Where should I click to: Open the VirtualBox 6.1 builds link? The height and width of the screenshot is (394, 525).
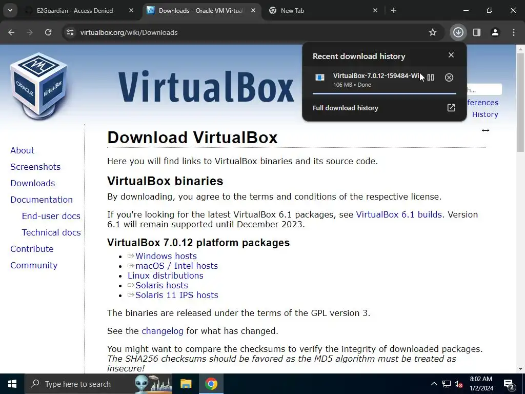(399, 215)
